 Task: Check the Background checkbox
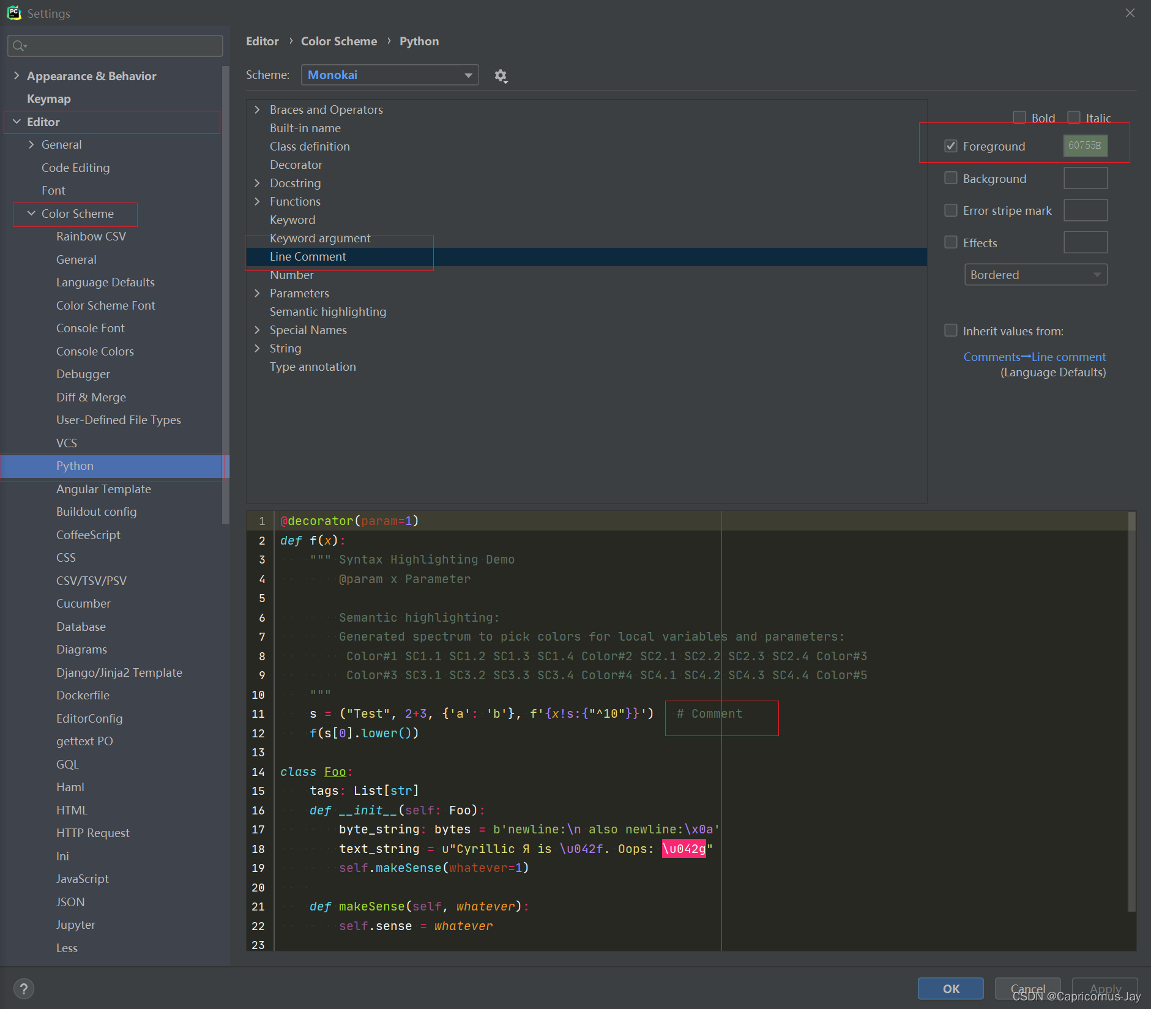pos(951,178)
